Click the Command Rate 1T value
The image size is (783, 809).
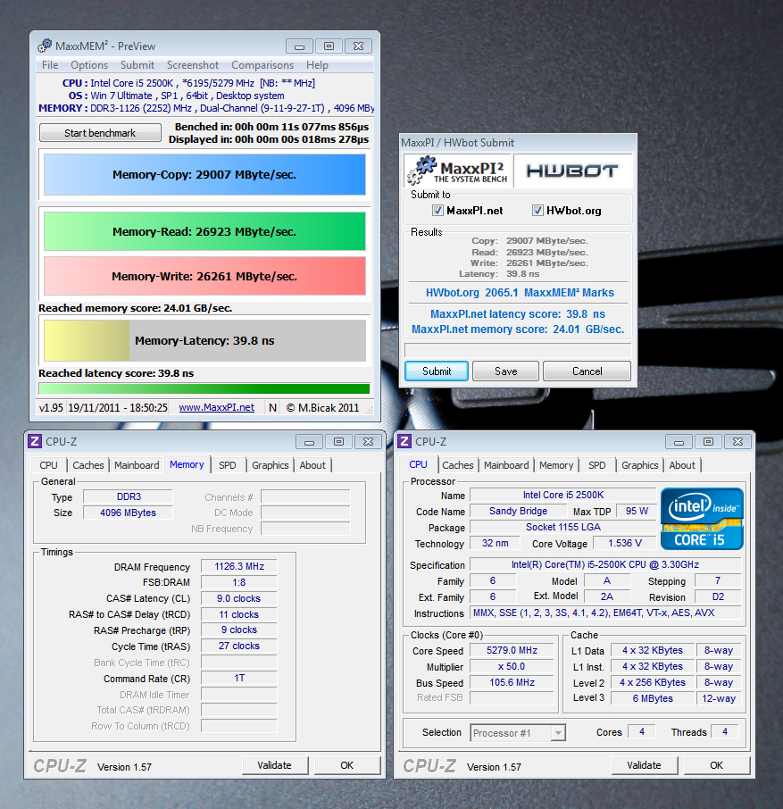238,678
